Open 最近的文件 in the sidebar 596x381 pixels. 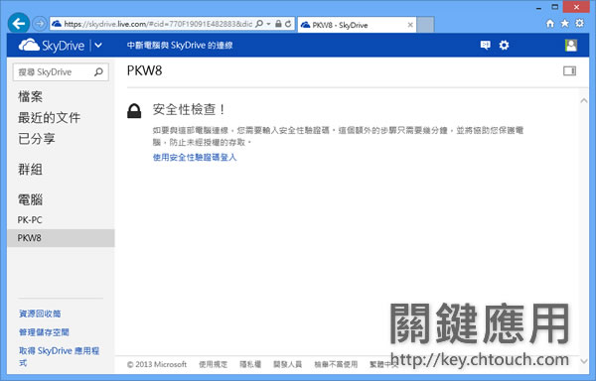point(49,118)
